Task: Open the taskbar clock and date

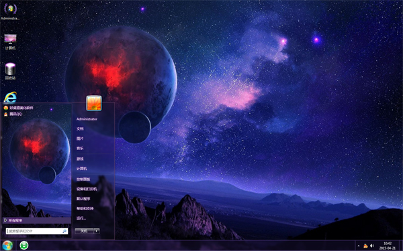Action: click(x=388, y=246)
